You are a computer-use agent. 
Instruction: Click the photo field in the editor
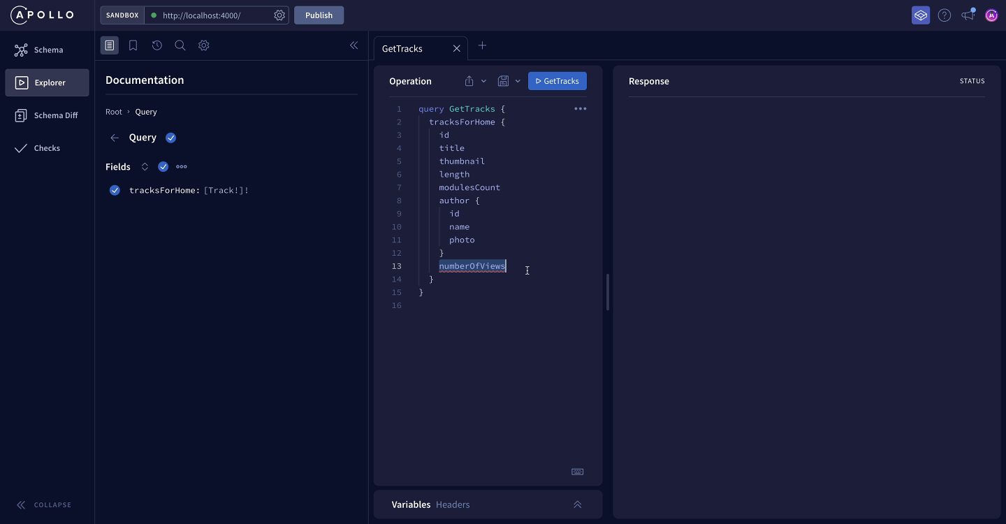pyautogui.click(x=462, y=240)
